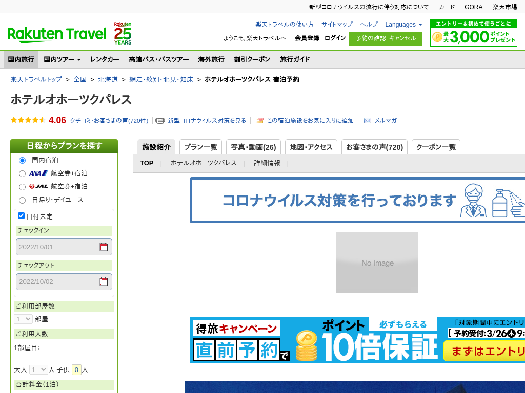Select the 国内宿泊 radio button
525x393 pixels.
(22, 160)
